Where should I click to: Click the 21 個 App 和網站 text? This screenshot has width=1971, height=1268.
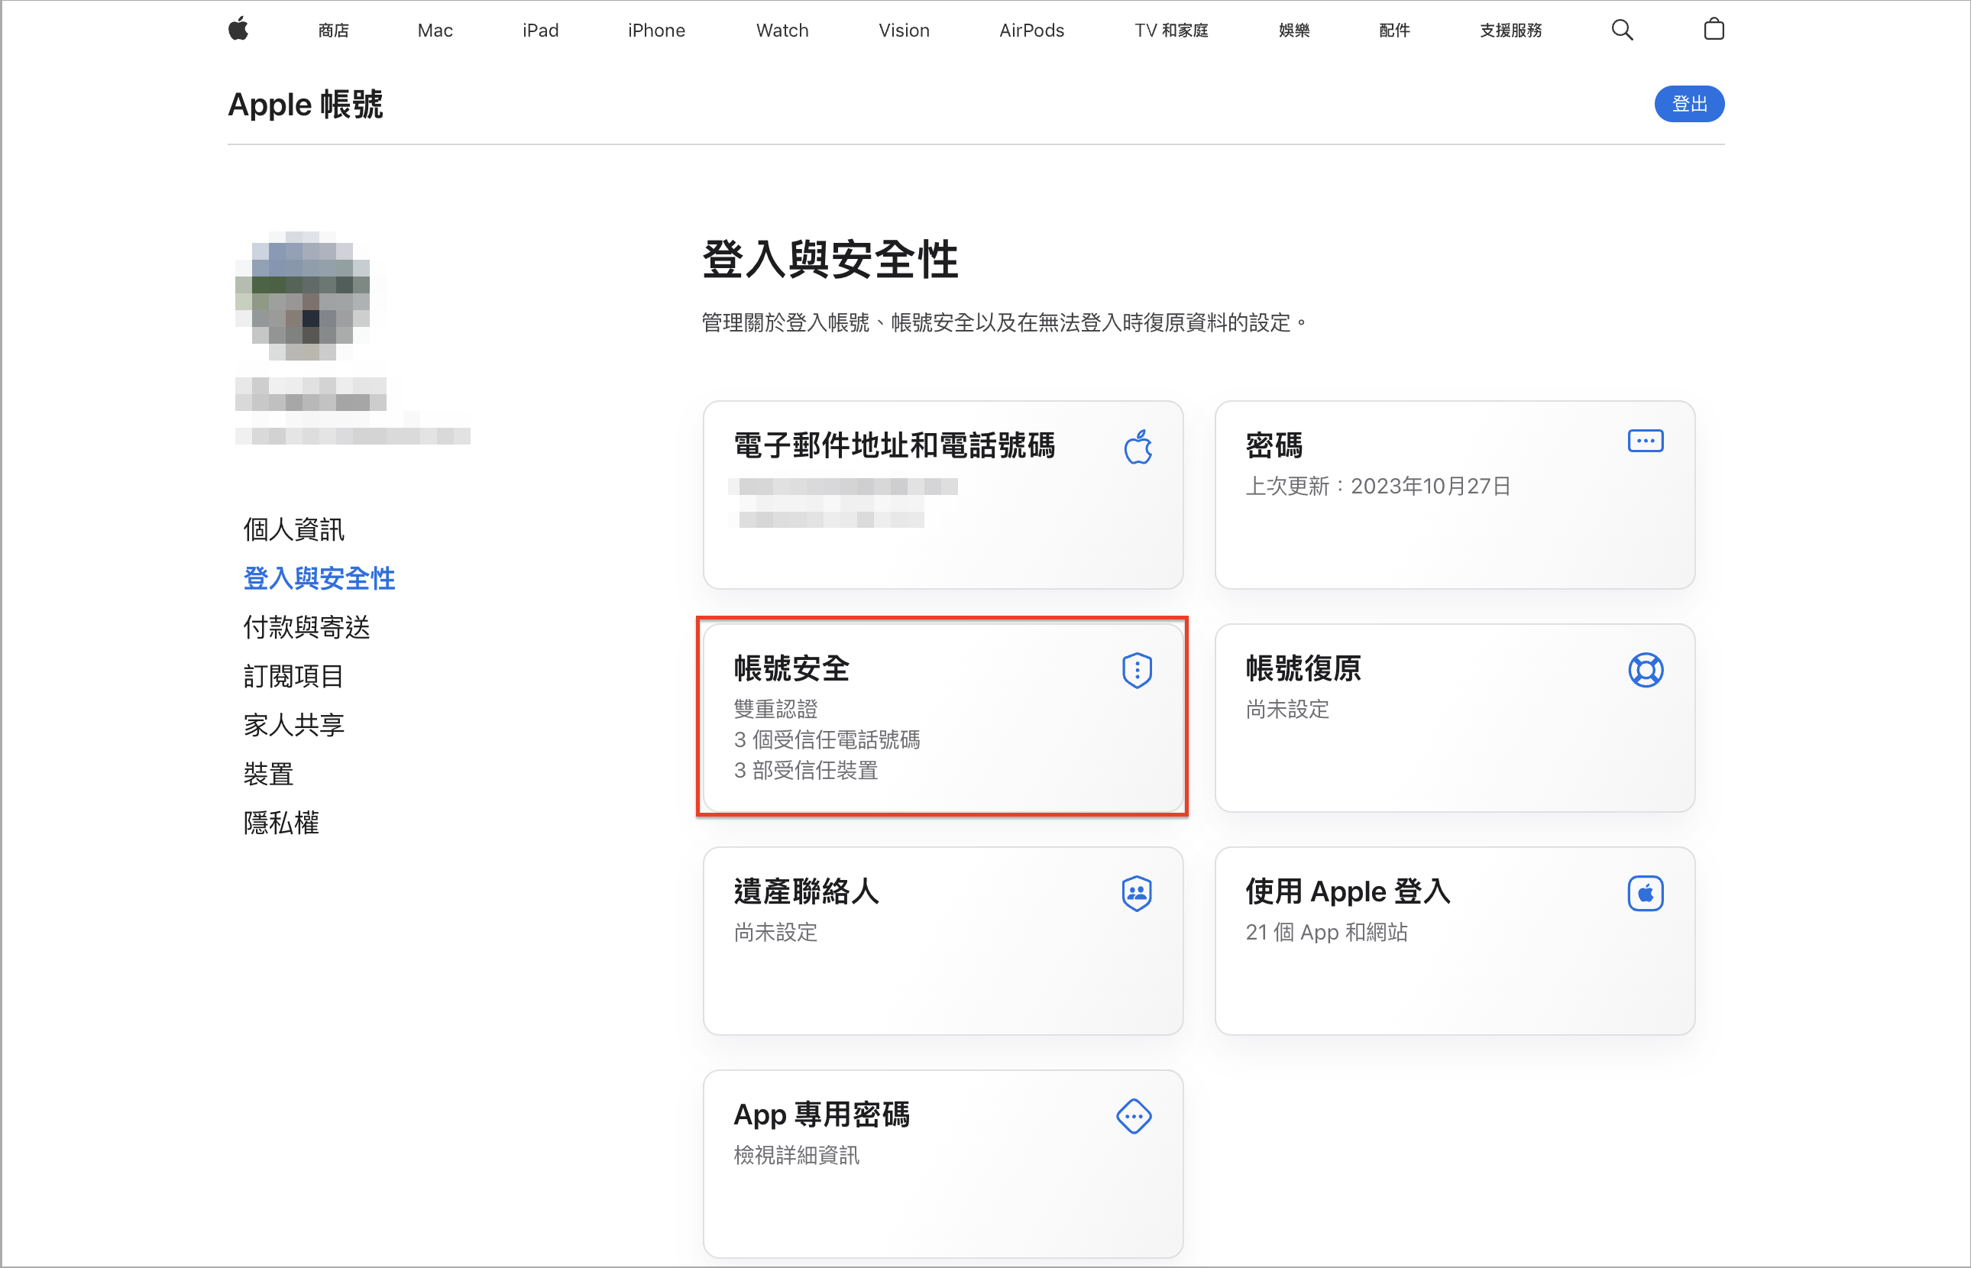pyautogui.click(x=1326, y=932)
